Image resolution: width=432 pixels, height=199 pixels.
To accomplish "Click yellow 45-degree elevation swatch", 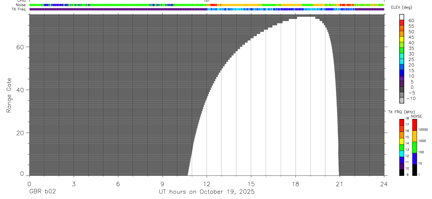I will (x=402, y=39).
